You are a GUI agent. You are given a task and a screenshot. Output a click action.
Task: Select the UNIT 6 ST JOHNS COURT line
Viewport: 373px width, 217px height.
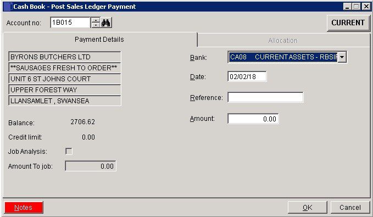click(65, 79)
